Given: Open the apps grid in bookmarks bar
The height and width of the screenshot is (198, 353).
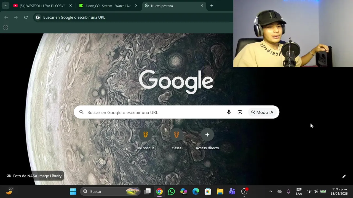Looking at the screenshot, I should click(x=6, y=28).
